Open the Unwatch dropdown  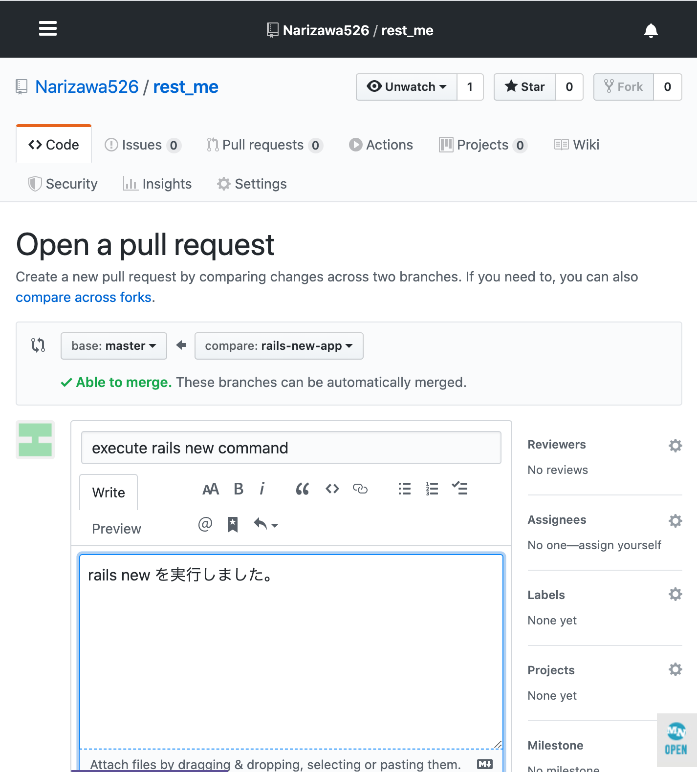click(407, 87)
